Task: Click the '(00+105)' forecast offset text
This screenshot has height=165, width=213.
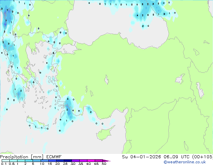Action: point(203,157)
